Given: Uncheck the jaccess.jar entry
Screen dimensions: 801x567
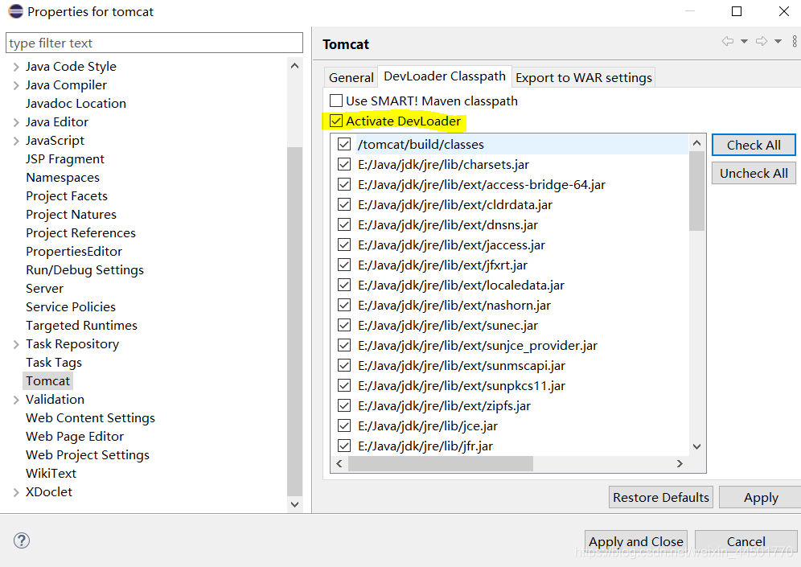Looking at the screenshot, I should point(344,244).
